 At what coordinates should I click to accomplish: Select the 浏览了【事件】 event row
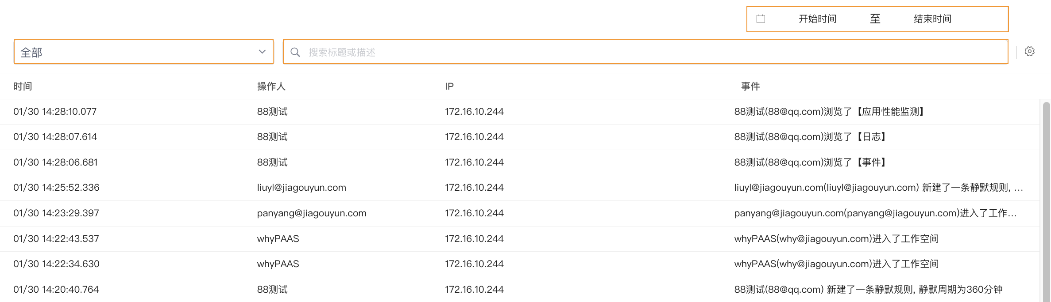click(520, 162)
